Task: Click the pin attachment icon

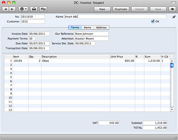Action: pyautogui.click(x=174, y=17)
